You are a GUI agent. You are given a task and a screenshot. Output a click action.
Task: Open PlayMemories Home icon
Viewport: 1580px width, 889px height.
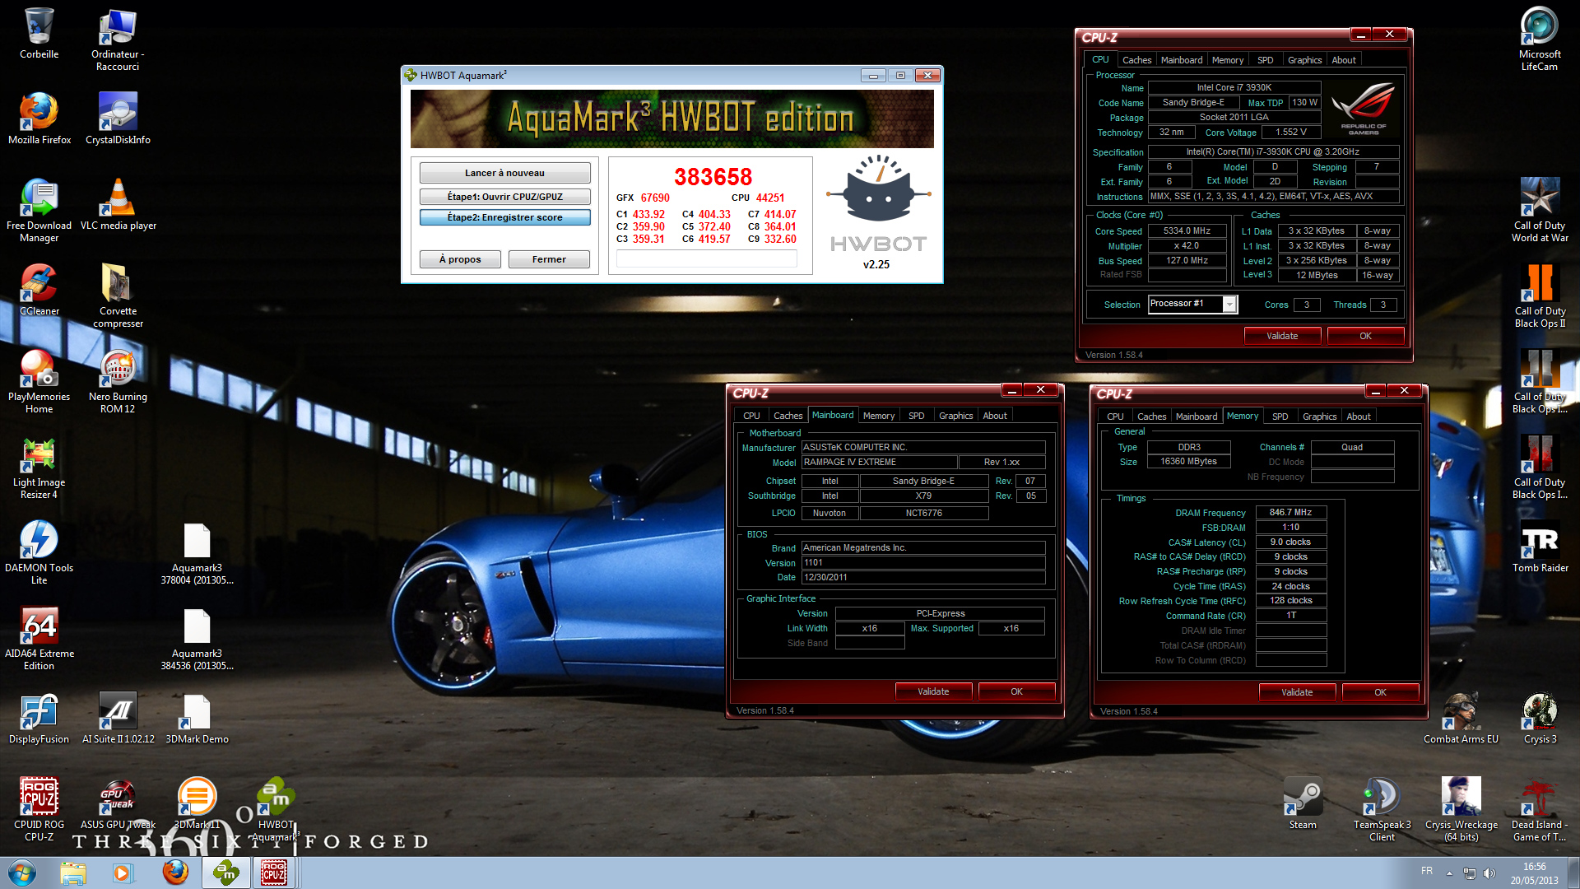[39, 381]
